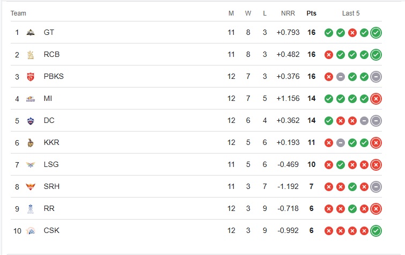Viewport: 405px width, 255px height.
Task: Open MI's latest loss indicator
Action: [376, 98]
